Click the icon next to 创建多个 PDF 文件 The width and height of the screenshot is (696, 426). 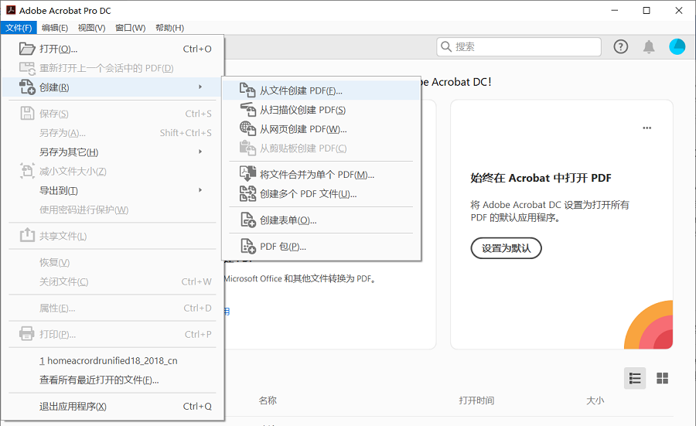[247, 193]
